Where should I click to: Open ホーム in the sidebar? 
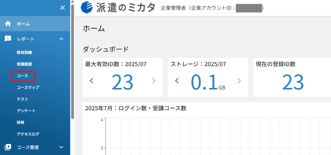(x=35, y=24)
